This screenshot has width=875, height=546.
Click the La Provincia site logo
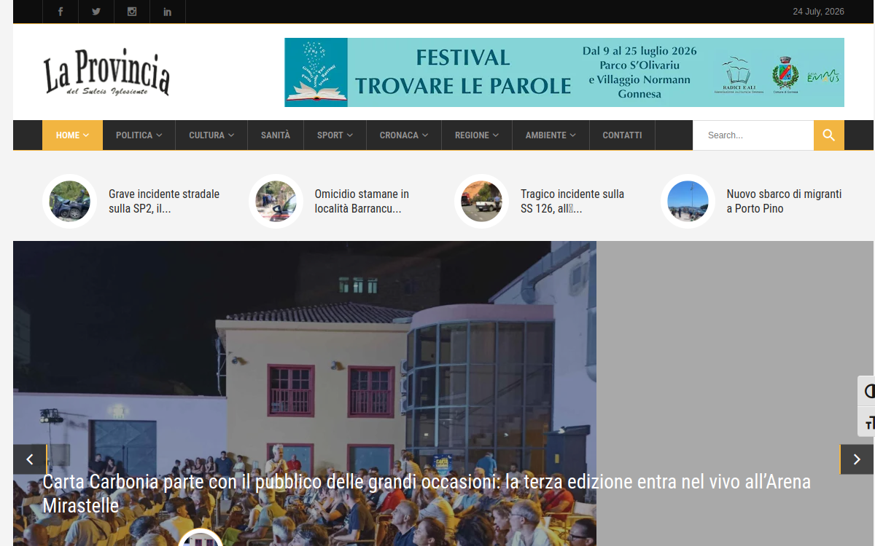coord(106,72)
